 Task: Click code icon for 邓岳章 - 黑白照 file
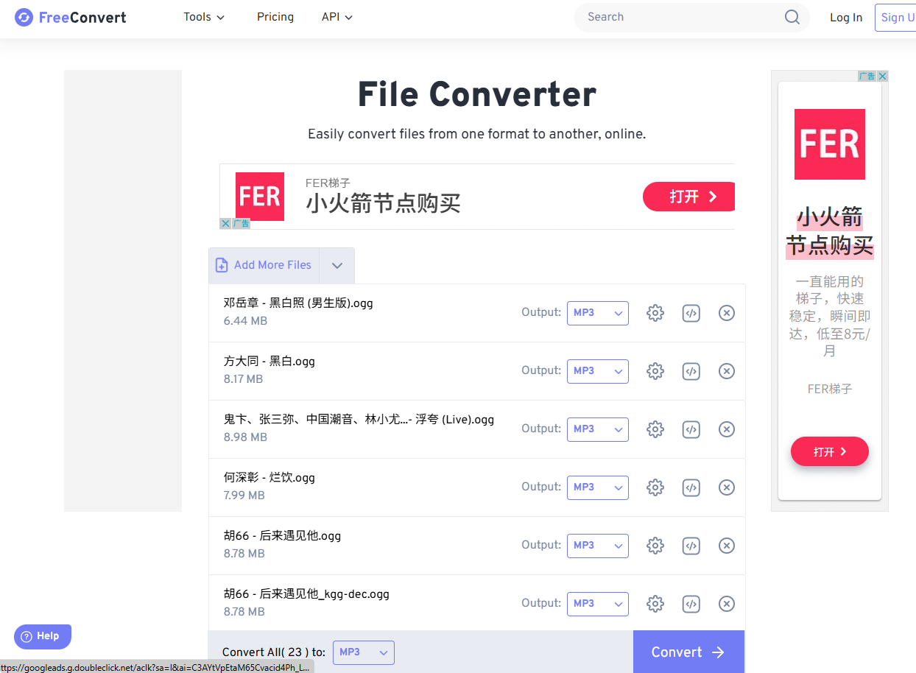[x=691, y=313]
